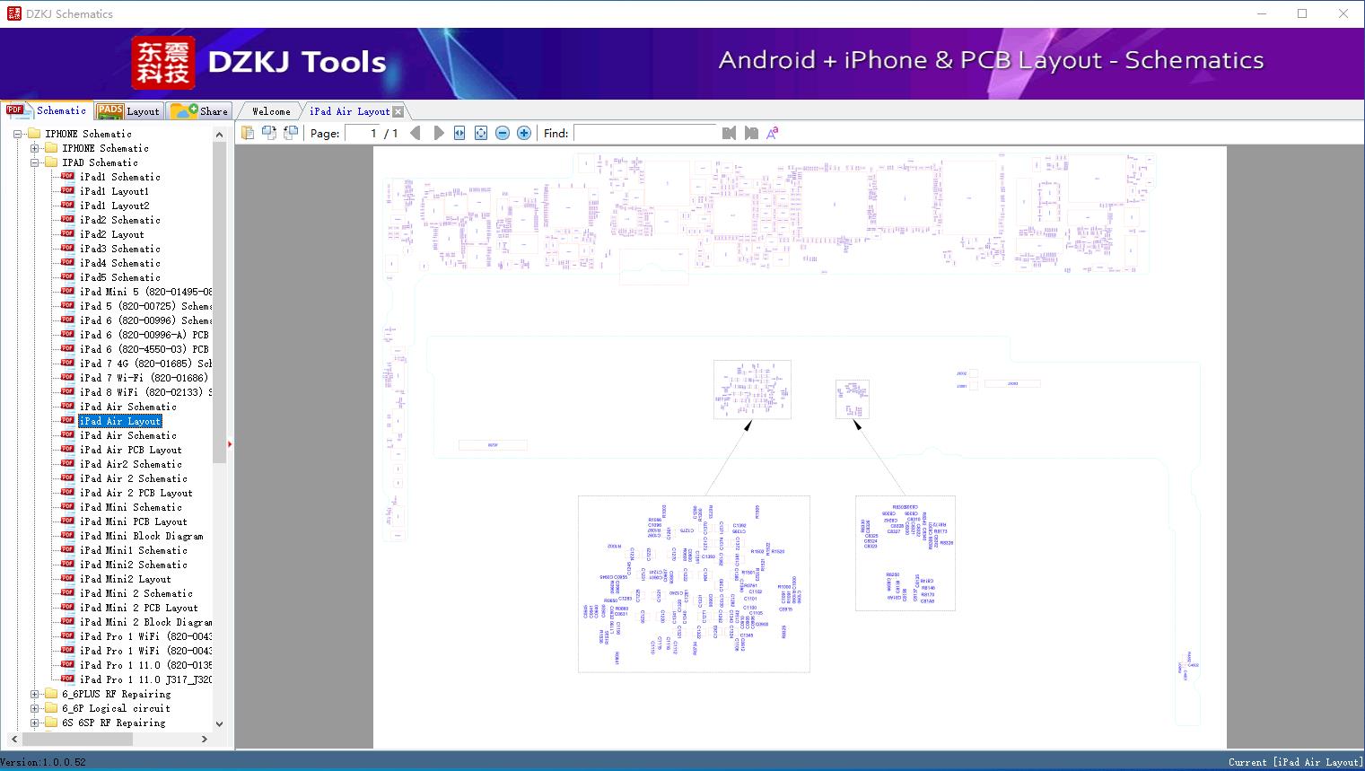Open iPad Air PCB Layout file
This screenshot has width=1365, height=771.
(130, 451)
